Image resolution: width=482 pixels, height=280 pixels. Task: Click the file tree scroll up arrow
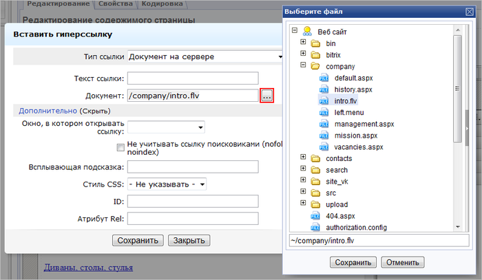tap(458, 30)
